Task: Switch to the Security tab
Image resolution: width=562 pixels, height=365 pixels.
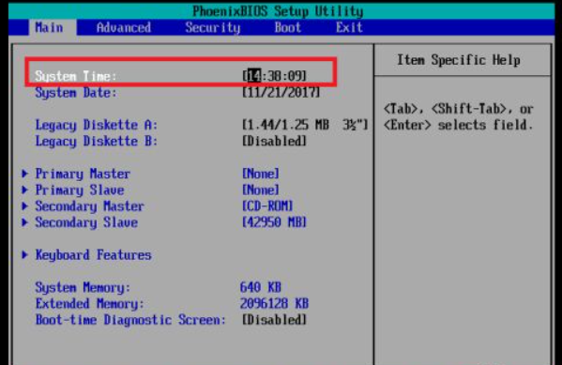Action: [x=213, y=27]
